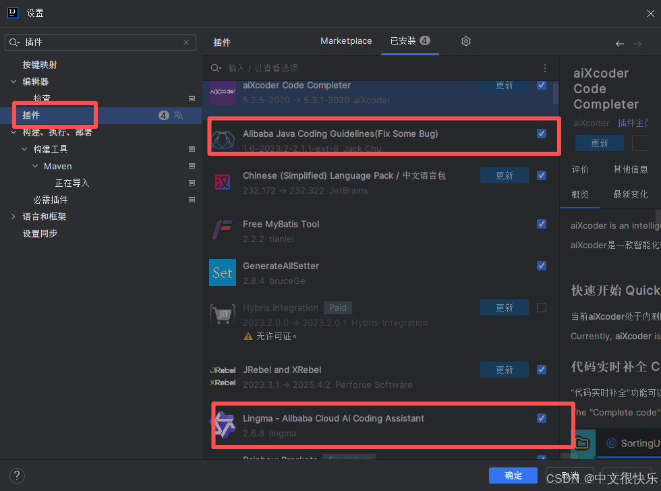661x491 pixels.
Task: Click the JRebel and XRebel logo
Action: [223, 376]
